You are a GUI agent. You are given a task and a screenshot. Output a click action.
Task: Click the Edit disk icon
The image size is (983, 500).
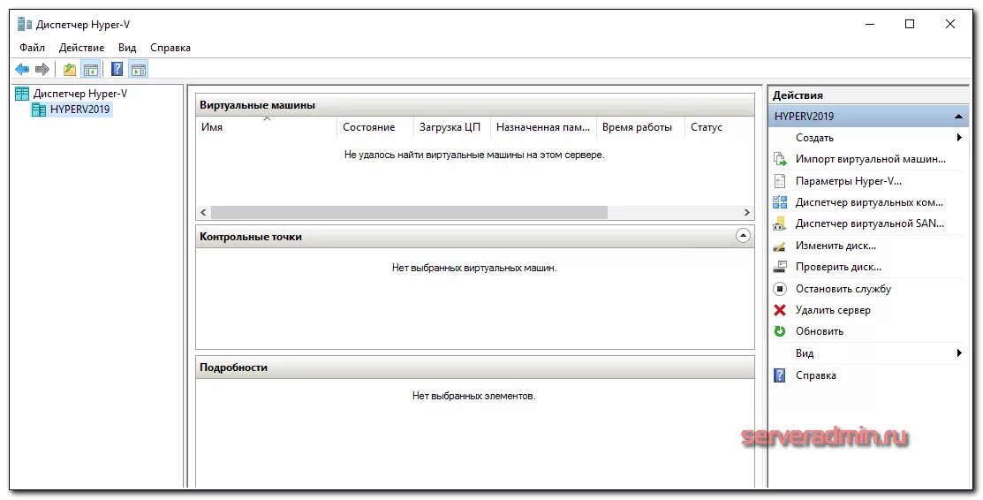[780, 246]
